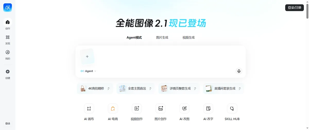Screen dimensions: 309x130
Task: Click the arrow on 4K商拍精修 chip
Action: (109, 89)
